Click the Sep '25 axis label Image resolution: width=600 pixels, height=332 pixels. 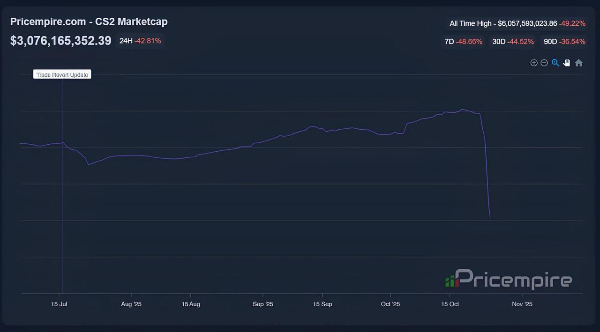pos(262,304)
